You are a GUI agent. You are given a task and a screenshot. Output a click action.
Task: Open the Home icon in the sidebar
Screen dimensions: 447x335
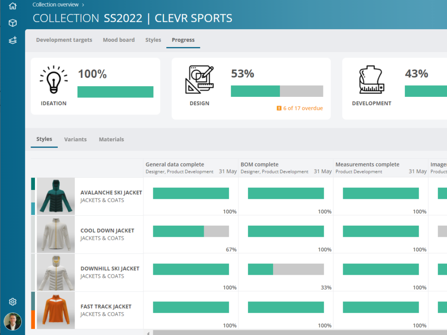click(12, 6)
